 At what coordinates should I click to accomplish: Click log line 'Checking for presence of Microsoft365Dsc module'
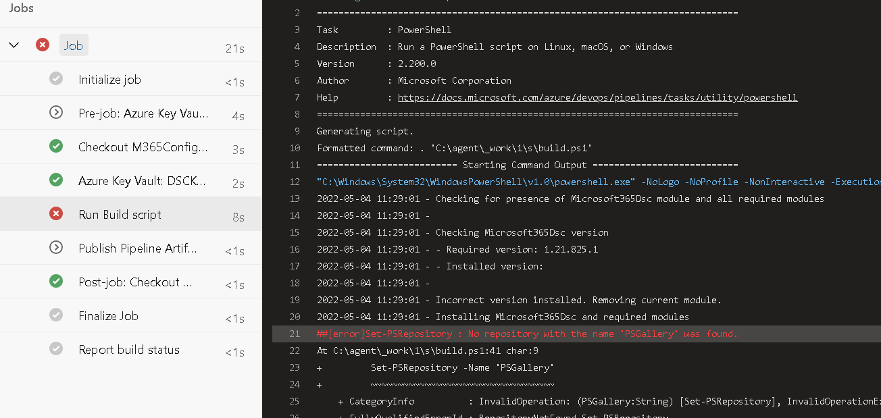(570, 199)
